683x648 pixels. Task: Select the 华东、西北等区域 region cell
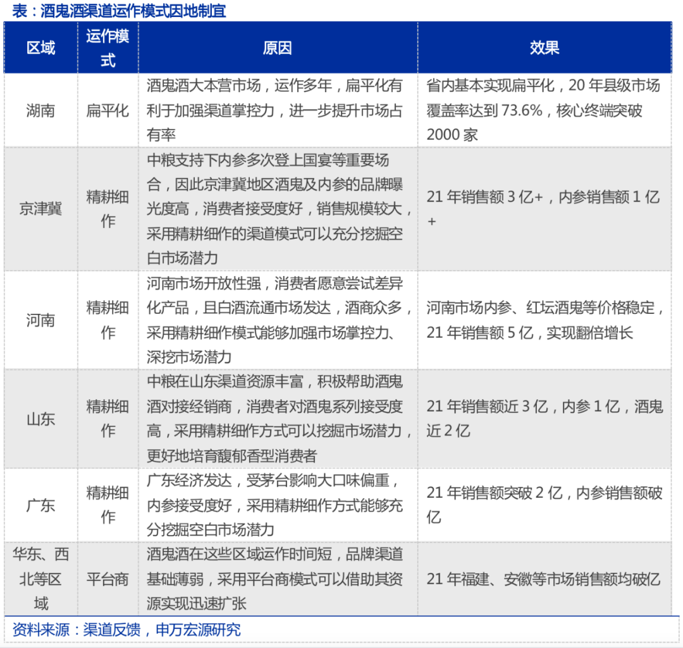40,579
